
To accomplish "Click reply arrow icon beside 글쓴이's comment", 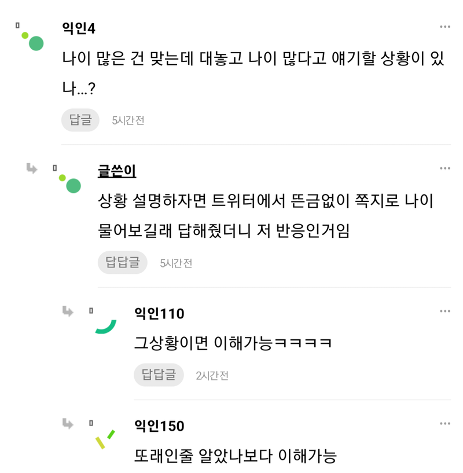I will (x=32, y=168).
